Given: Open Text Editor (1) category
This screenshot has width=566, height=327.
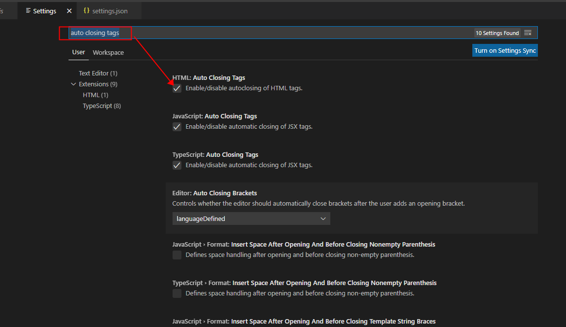Looking at the screenshot, I should pos(98,73).
